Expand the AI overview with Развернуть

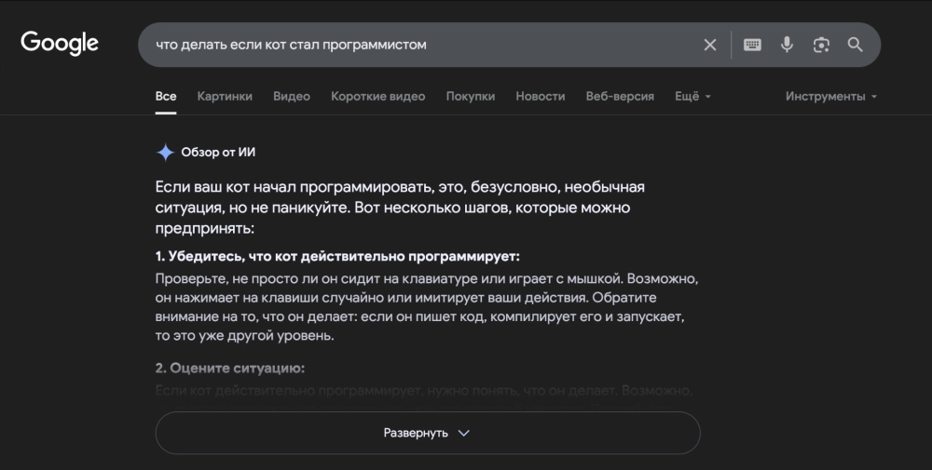tap(427, 433)
